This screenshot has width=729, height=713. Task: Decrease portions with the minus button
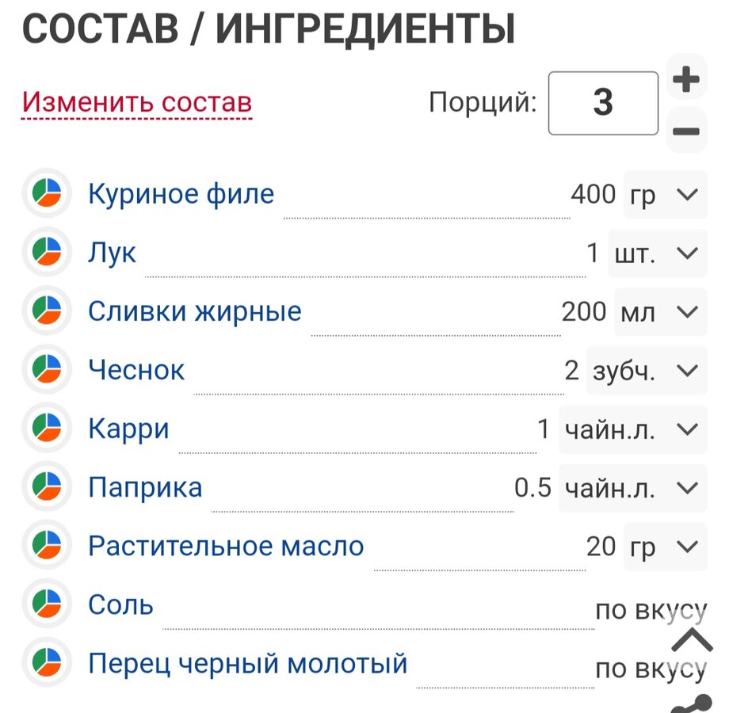tap(686, 131)
